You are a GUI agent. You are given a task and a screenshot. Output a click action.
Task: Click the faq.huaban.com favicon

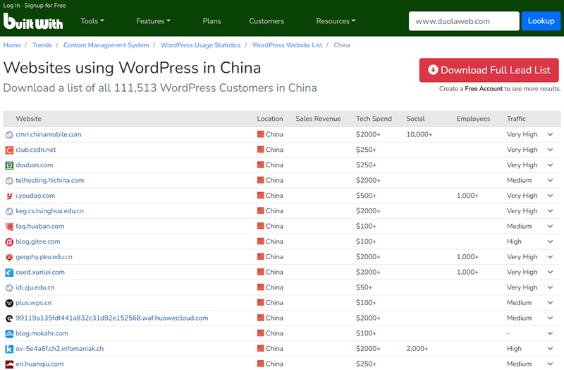[x=9, y=227]
